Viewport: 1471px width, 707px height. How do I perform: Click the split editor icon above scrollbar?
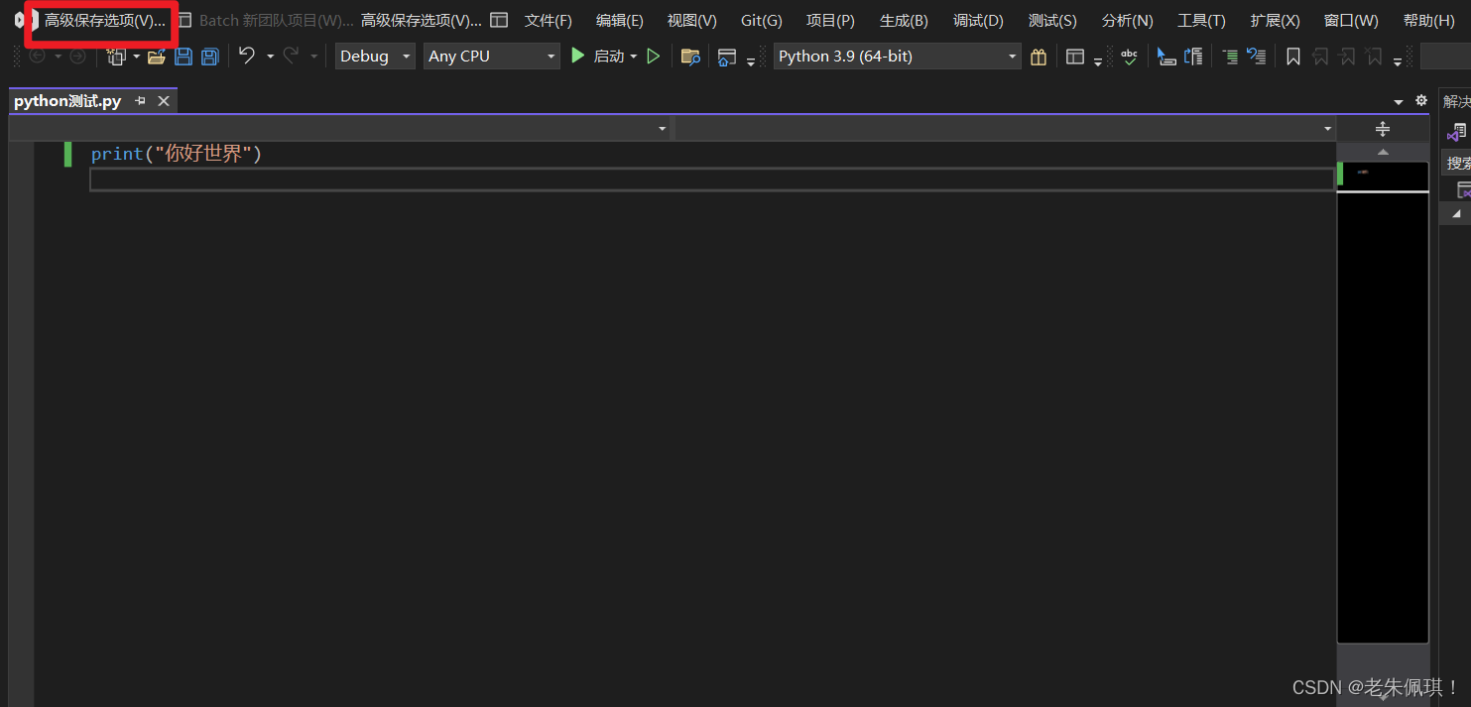[1383, 129]
